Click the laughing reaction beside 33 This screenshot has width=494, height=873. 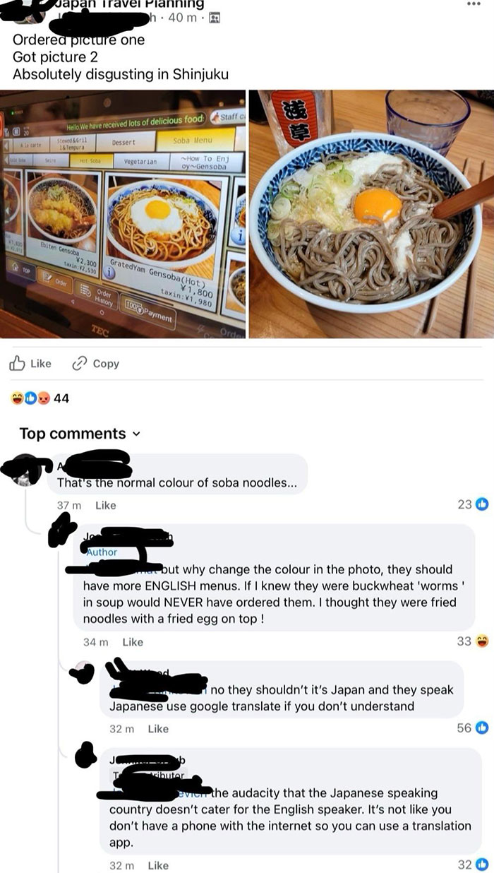click(483, 641)
